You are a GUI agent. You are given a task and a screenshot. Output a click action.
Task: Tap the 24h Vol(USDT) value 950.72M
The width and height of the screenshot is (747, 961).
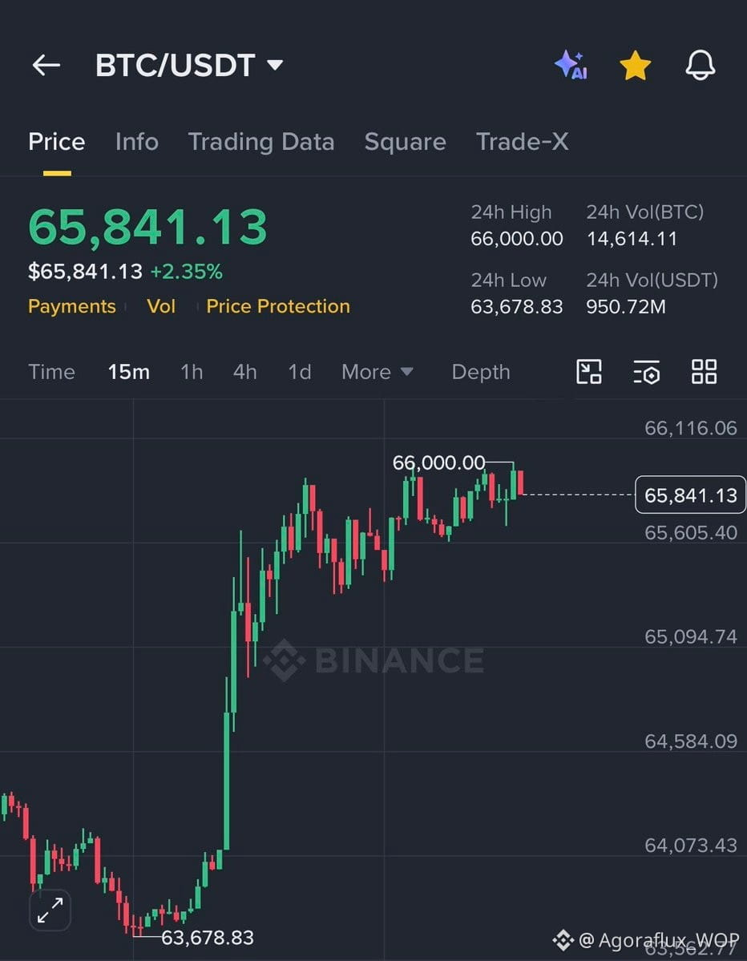[626, 306]
